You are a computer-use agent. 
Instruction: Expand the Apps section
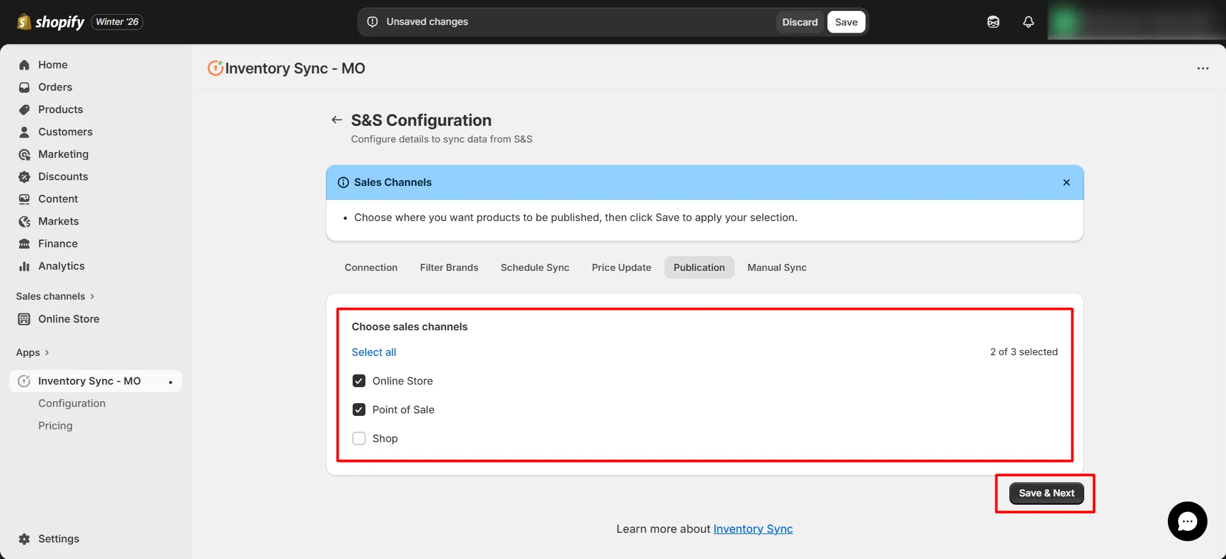coord(33,353)
